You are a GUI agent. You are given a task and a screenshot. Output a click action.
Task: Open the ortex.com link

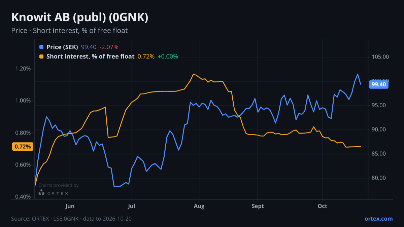(378, 219)
